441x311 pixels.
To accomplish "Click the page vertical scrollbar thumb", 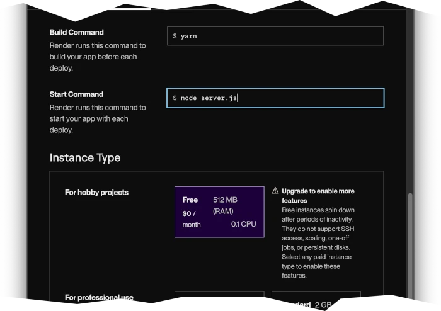I will click(410, 246).
